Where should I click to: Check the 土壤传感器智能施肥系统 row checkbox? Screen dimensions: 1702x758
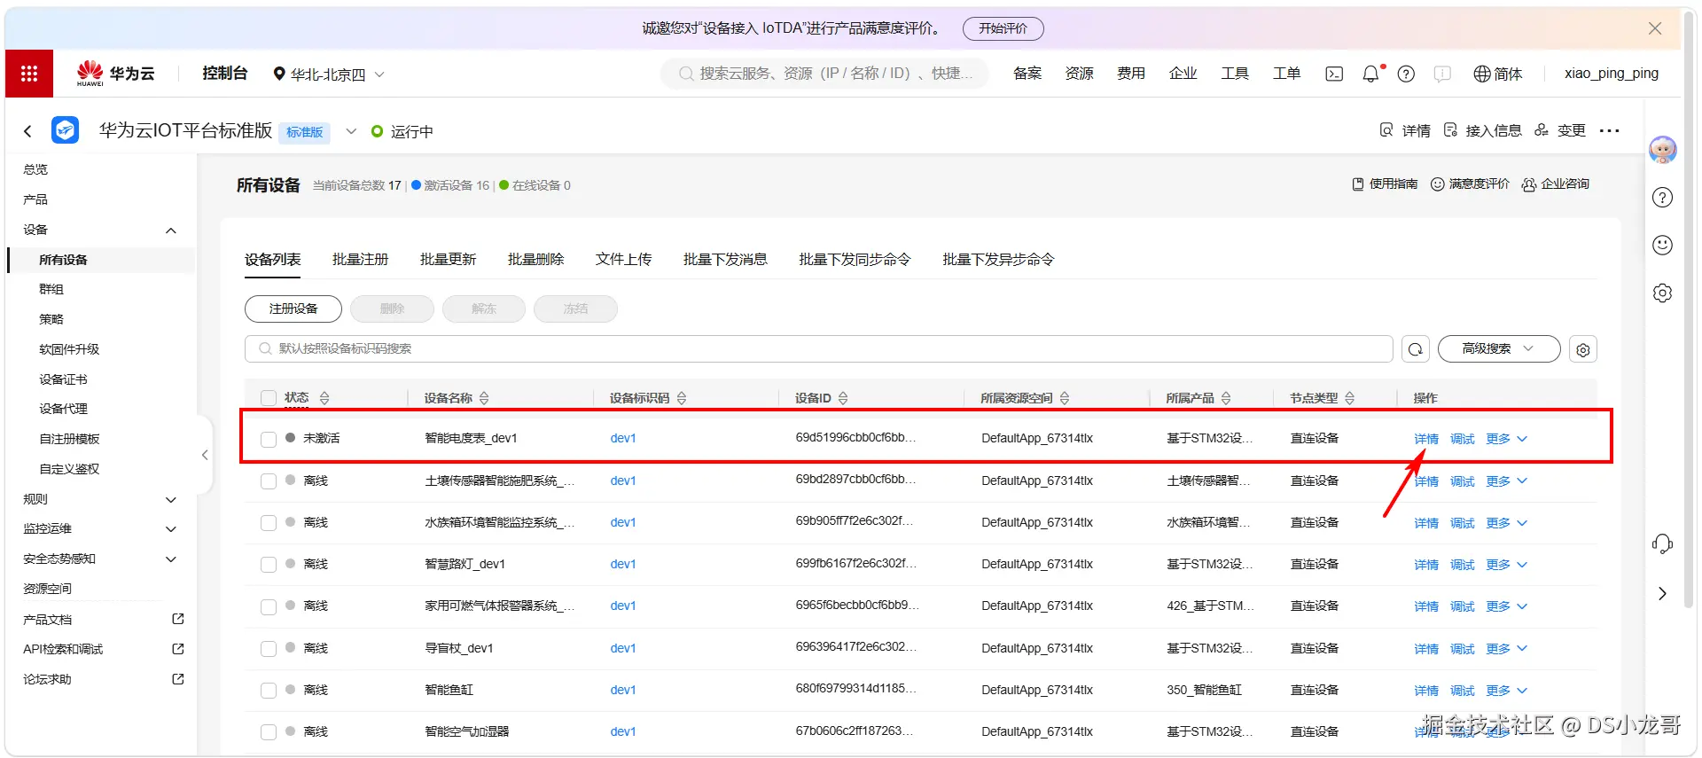269,481
